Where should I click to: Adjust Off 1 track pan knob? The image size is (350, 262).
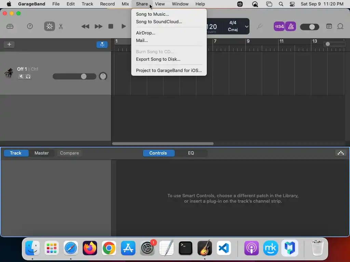tap(103, 76)
